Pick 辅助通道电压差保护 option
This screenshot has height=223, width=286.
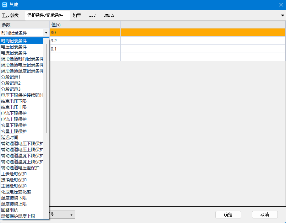click(22, 168)
